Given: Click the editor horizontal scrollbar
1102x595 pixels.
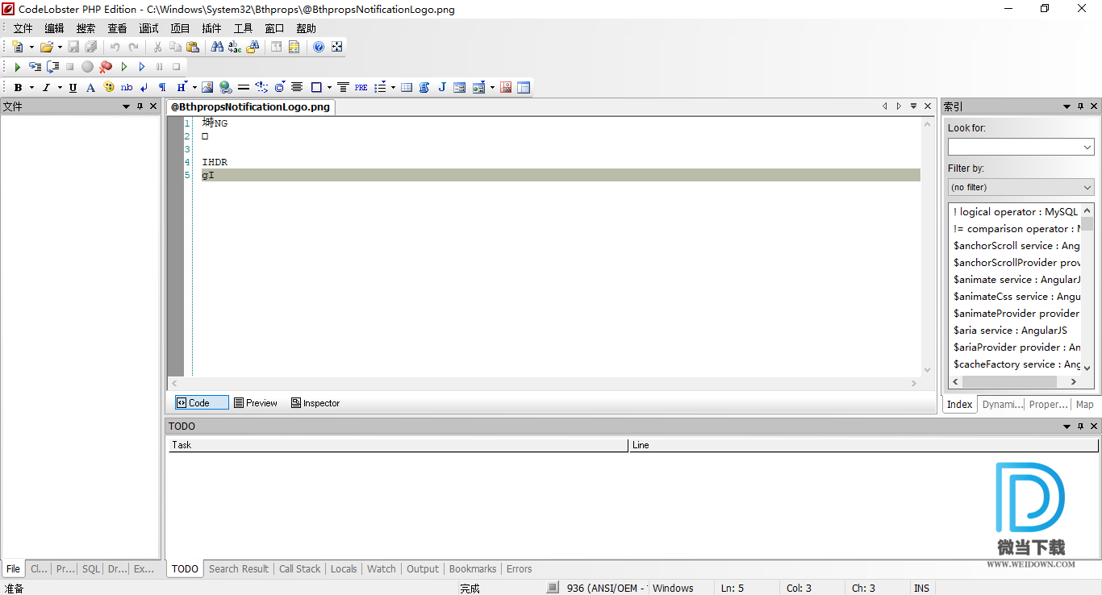Looking at the screenshot, I should click(x=545, y=383).
